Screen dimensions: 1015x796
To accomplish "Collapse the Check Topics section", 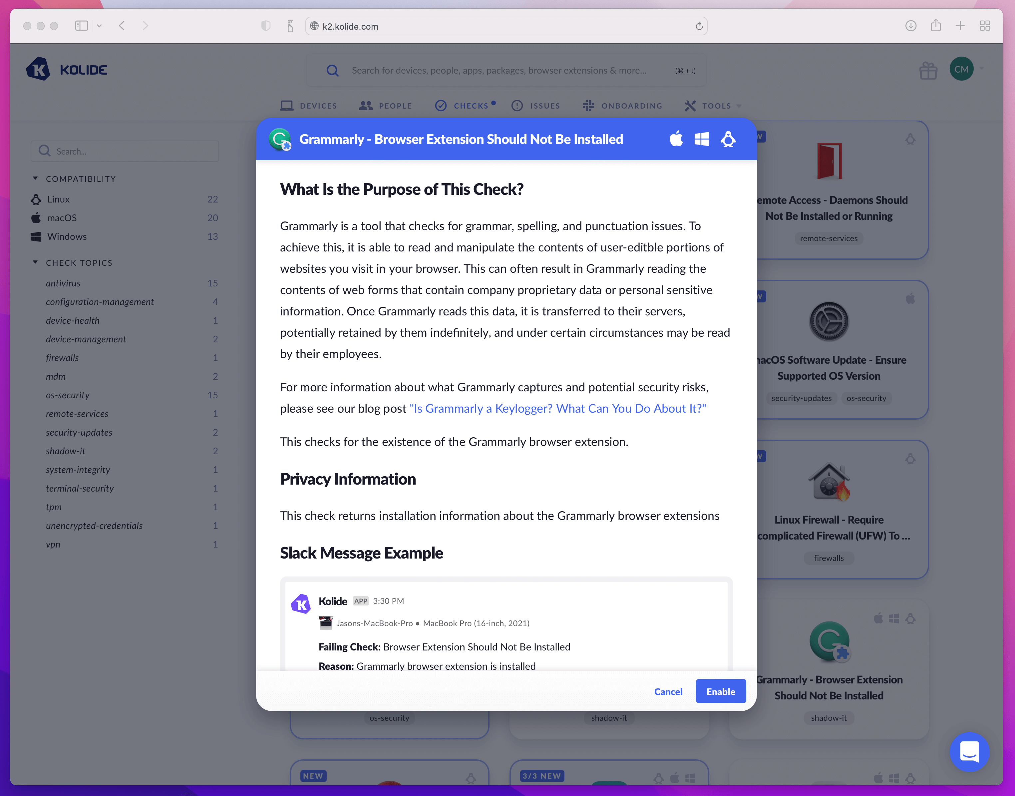I will click(x=35, y=262).
